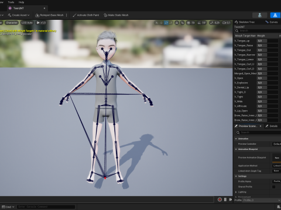Open the Tools menu
Image resolution: width=281 pixels, height=210 pixels.
click(x=11, y=2)
